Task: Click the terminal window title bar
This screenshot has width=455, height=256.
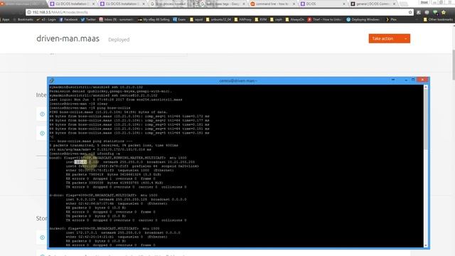Action: pyautogui.click(x=238, y=80)
